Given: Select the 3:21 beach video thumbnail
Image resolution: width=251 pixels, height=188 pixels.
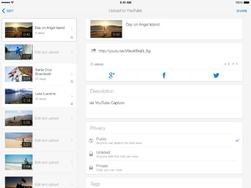Looking at the screenshot, I should coord(19,140).
